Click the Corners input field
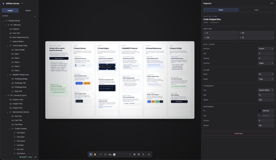 click(266, 120)
